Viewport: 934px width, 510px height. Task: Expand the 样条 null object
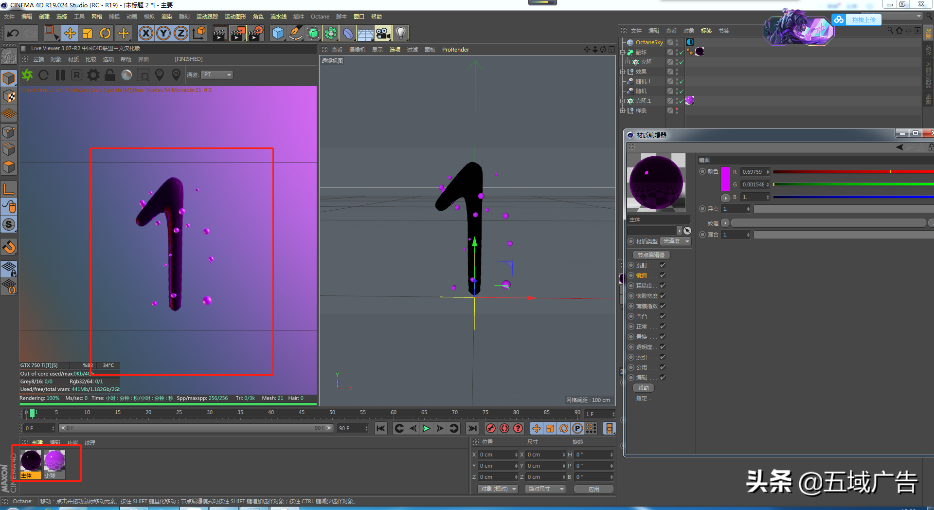pyautogui.click(x=623, y=110)
